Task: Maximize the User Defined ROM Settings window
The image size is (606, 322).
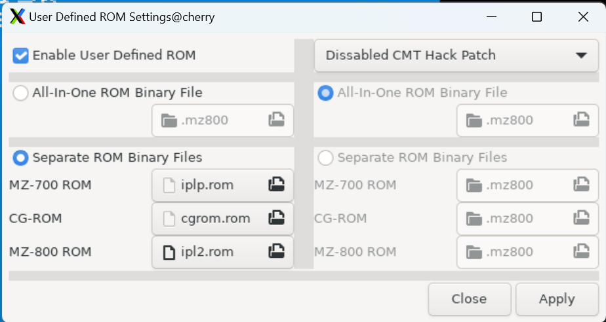Action: 537,17
